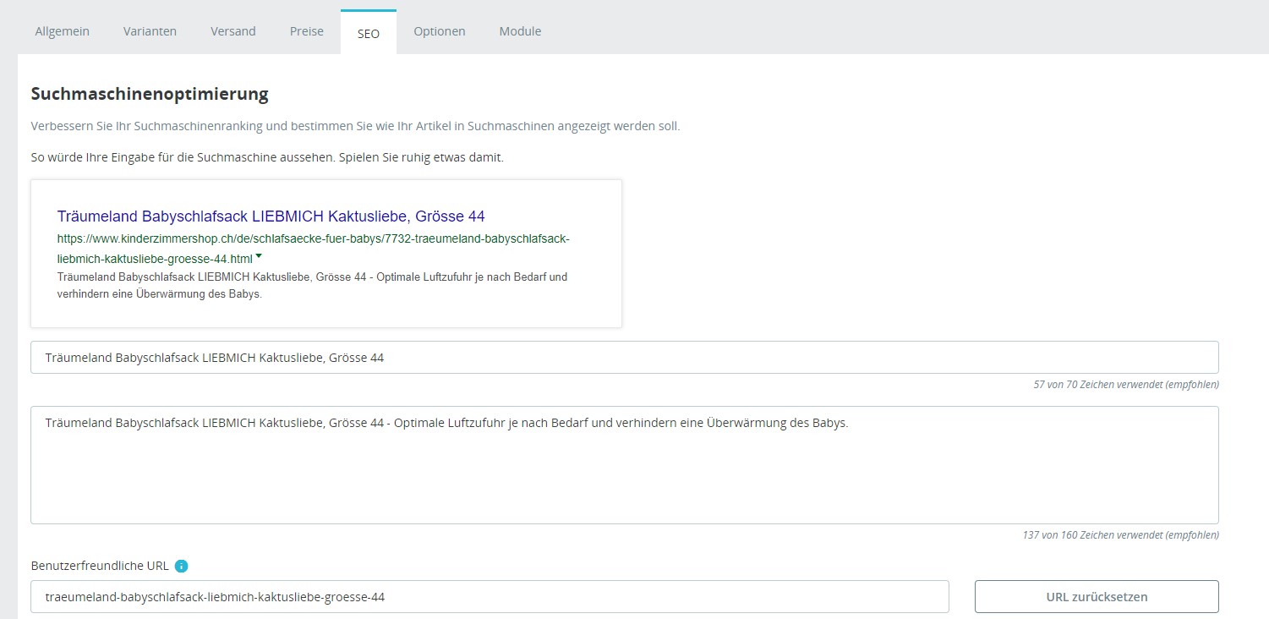This screenshot has width=1269, height=619.
Task: Switch to the Module tab
Action: coord(520,31)
